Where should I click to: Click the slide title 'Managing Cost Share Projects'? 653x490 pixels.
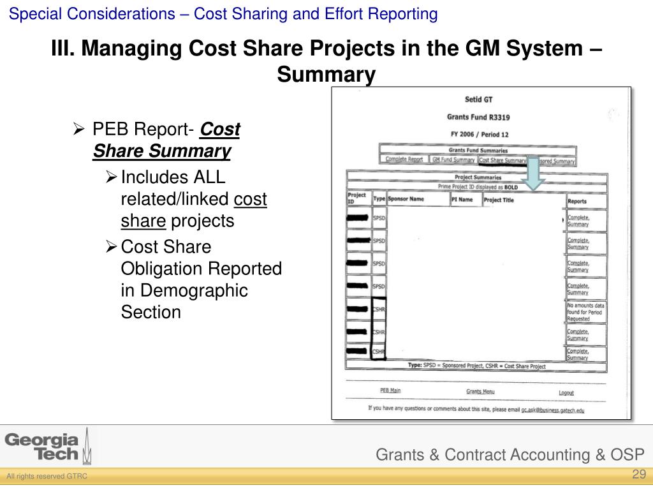pyautogui.click(x=326, y=61)
